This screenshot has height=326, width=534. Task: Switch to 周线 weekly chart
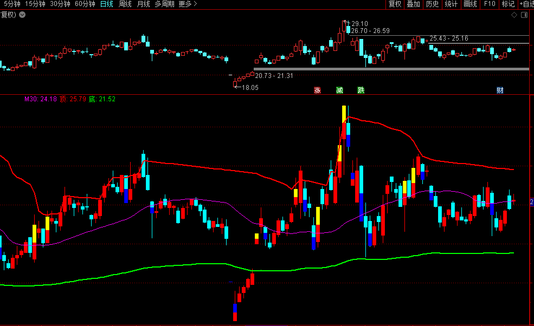(125, 4)
